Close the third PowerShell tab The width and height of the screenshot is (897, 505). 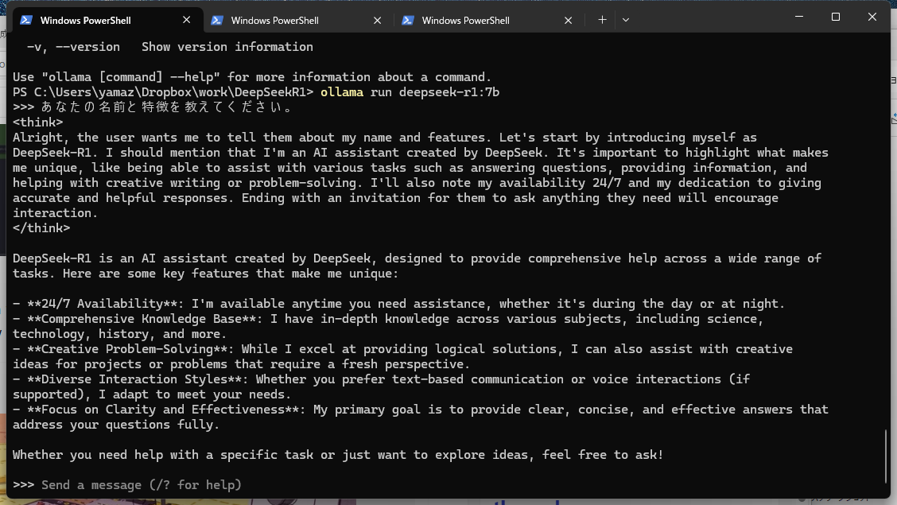(x=568, y=20)
